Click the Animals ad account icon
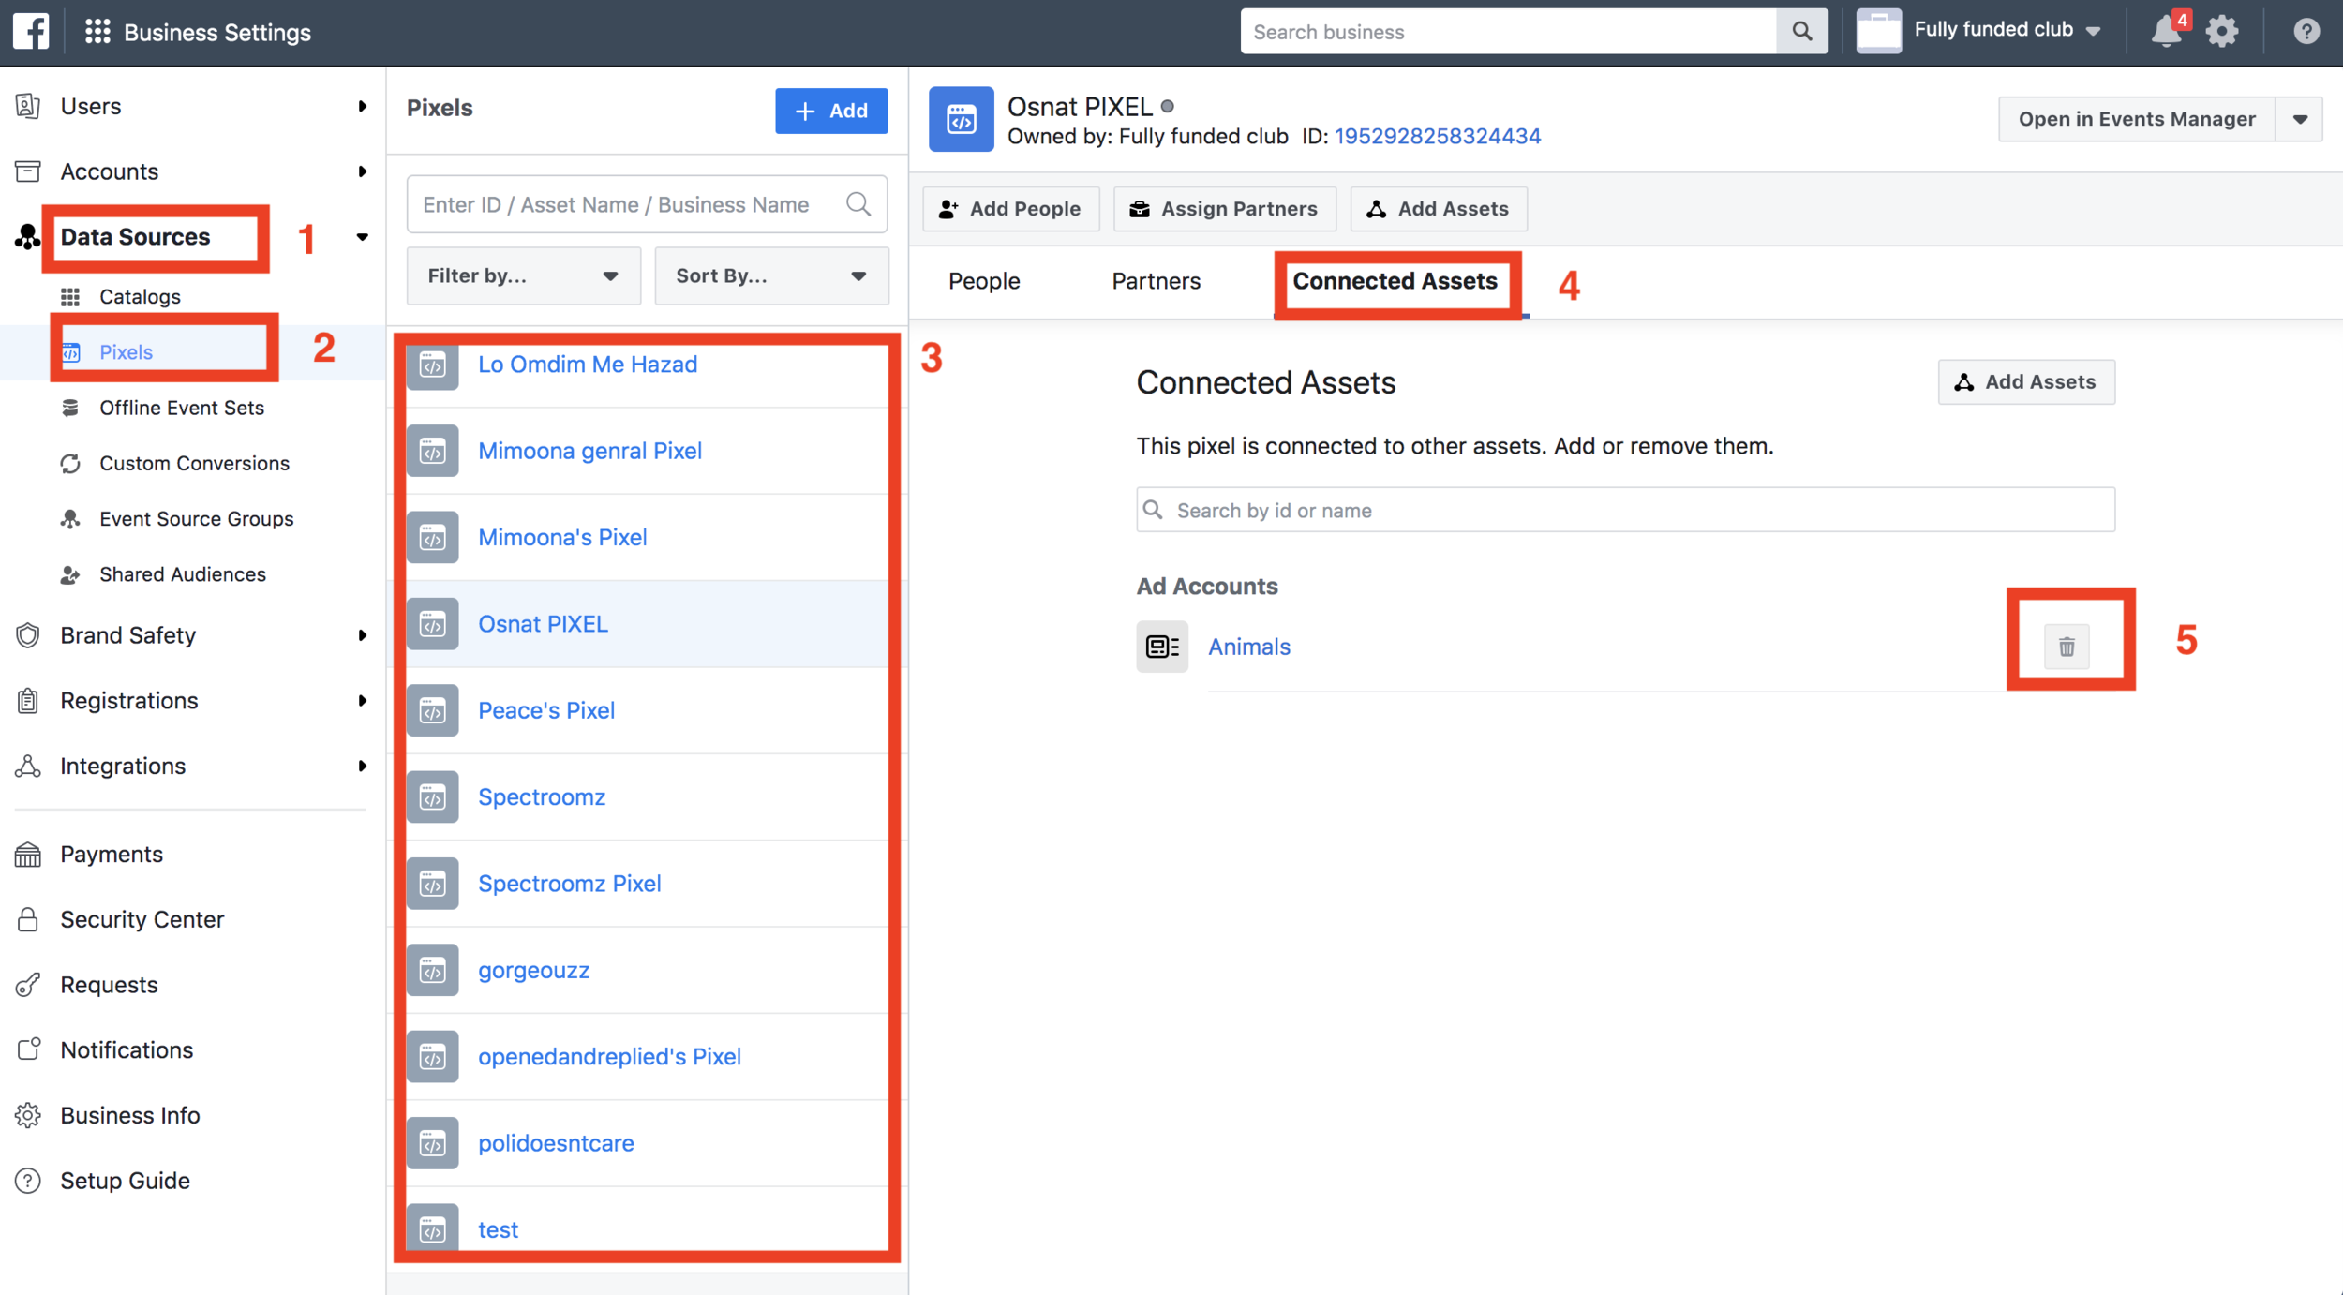2343x1295 pixels. click(x=1162, y=647)
